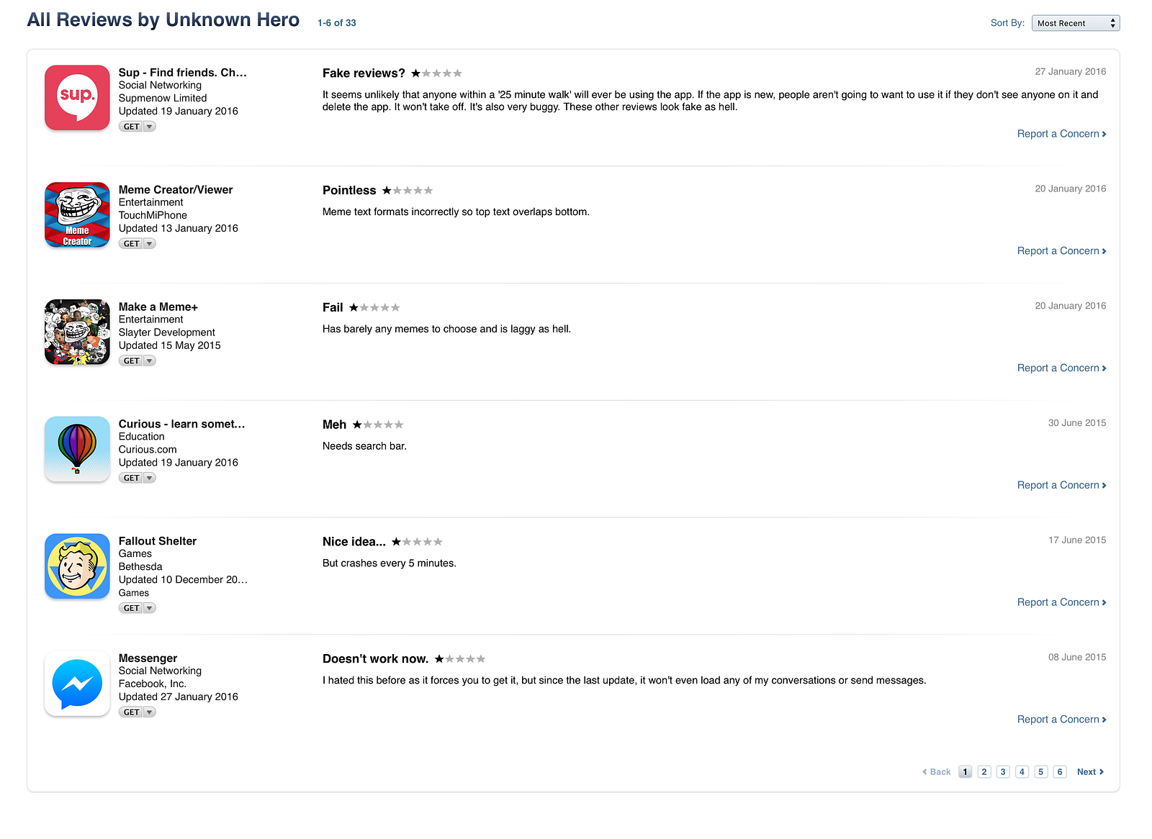
Task: Go to the Next page of reviews
Action: pyautogui.click(x=1090, y=772)
